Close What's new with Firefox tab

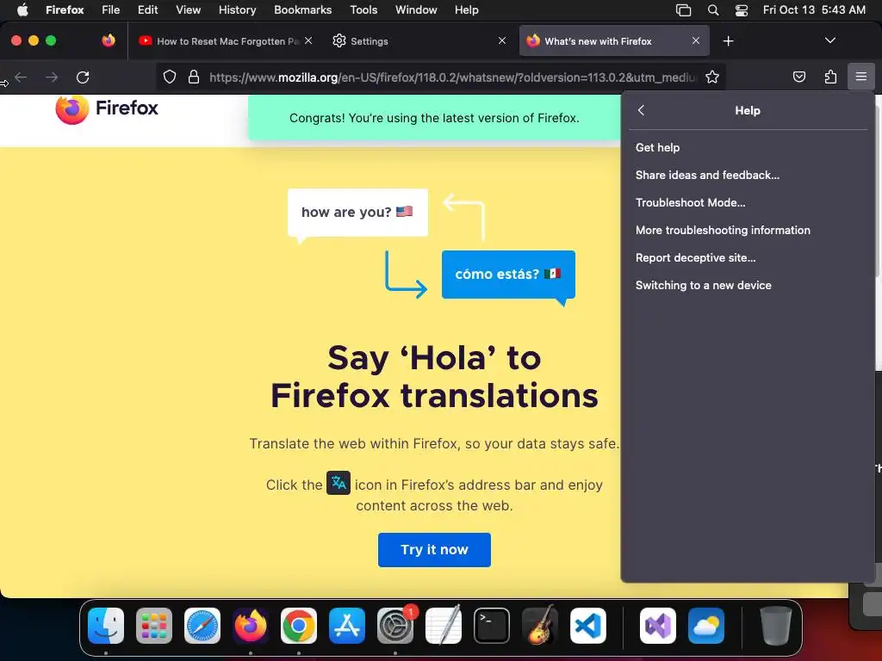click(x=696, y=40)
